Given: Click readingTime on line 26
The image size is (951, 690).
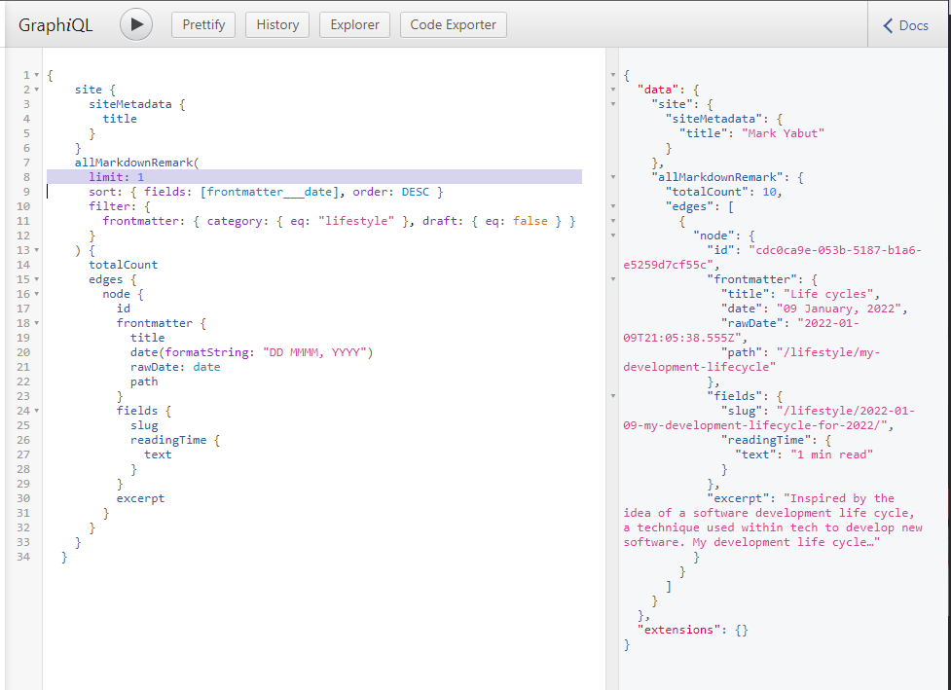Looking at the screenshot, I should click(168, 440).
